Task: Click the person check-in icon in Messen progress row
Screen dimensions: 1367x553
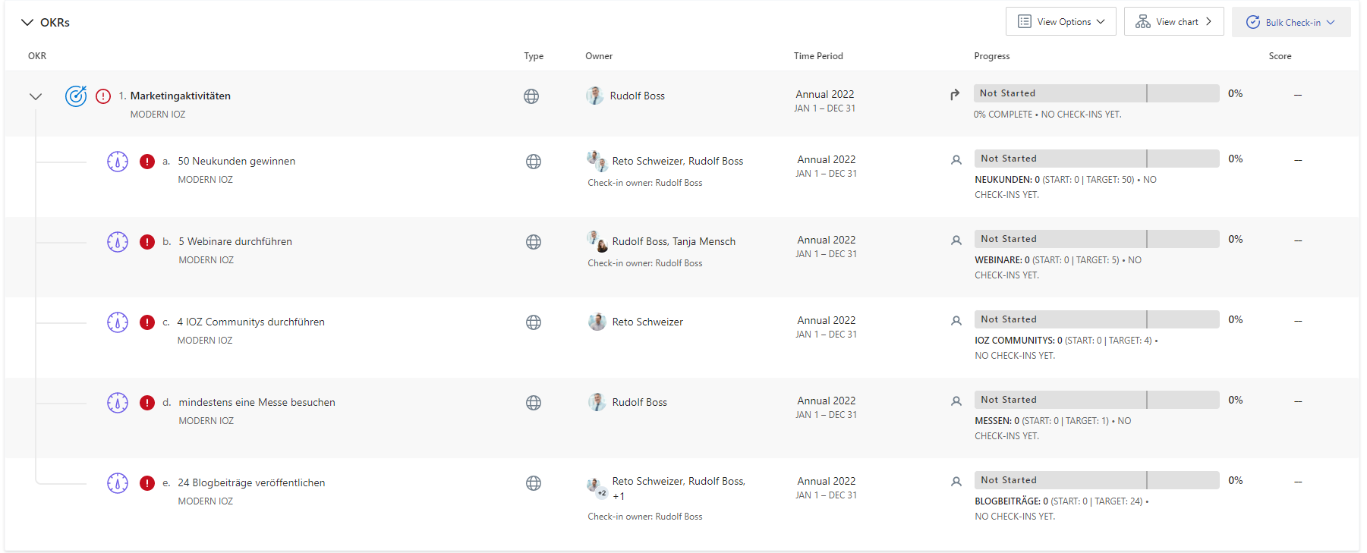Action: pyautogui.click(x=956, y=401)
